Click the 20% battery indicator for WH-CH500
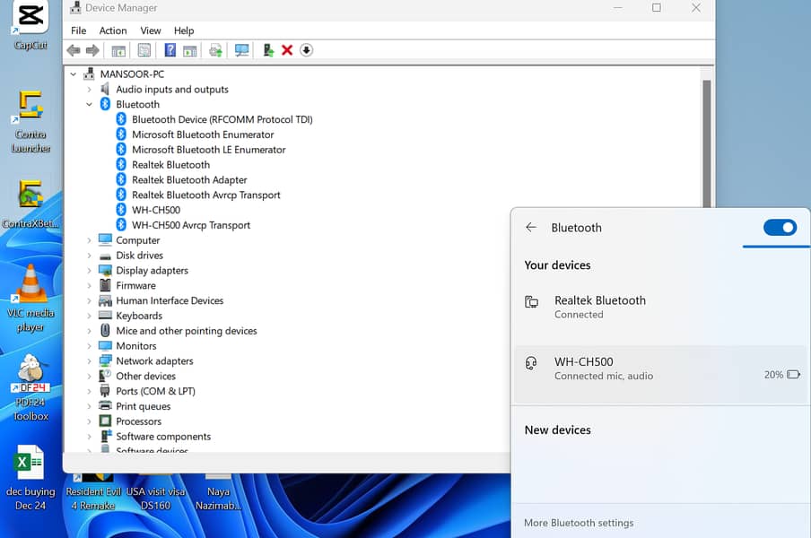This screenshot has height=538, width=811. click(782, 375)
